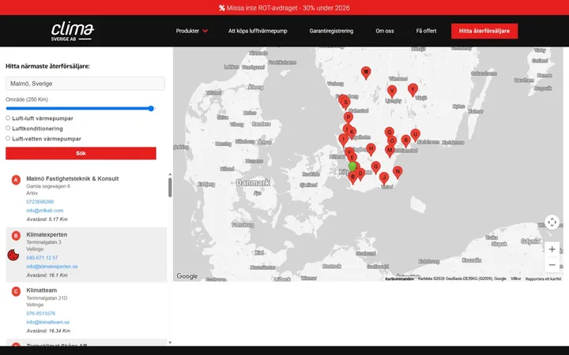Open the Om oss page
Screen dimensions: 569x355
pos(385,31)
